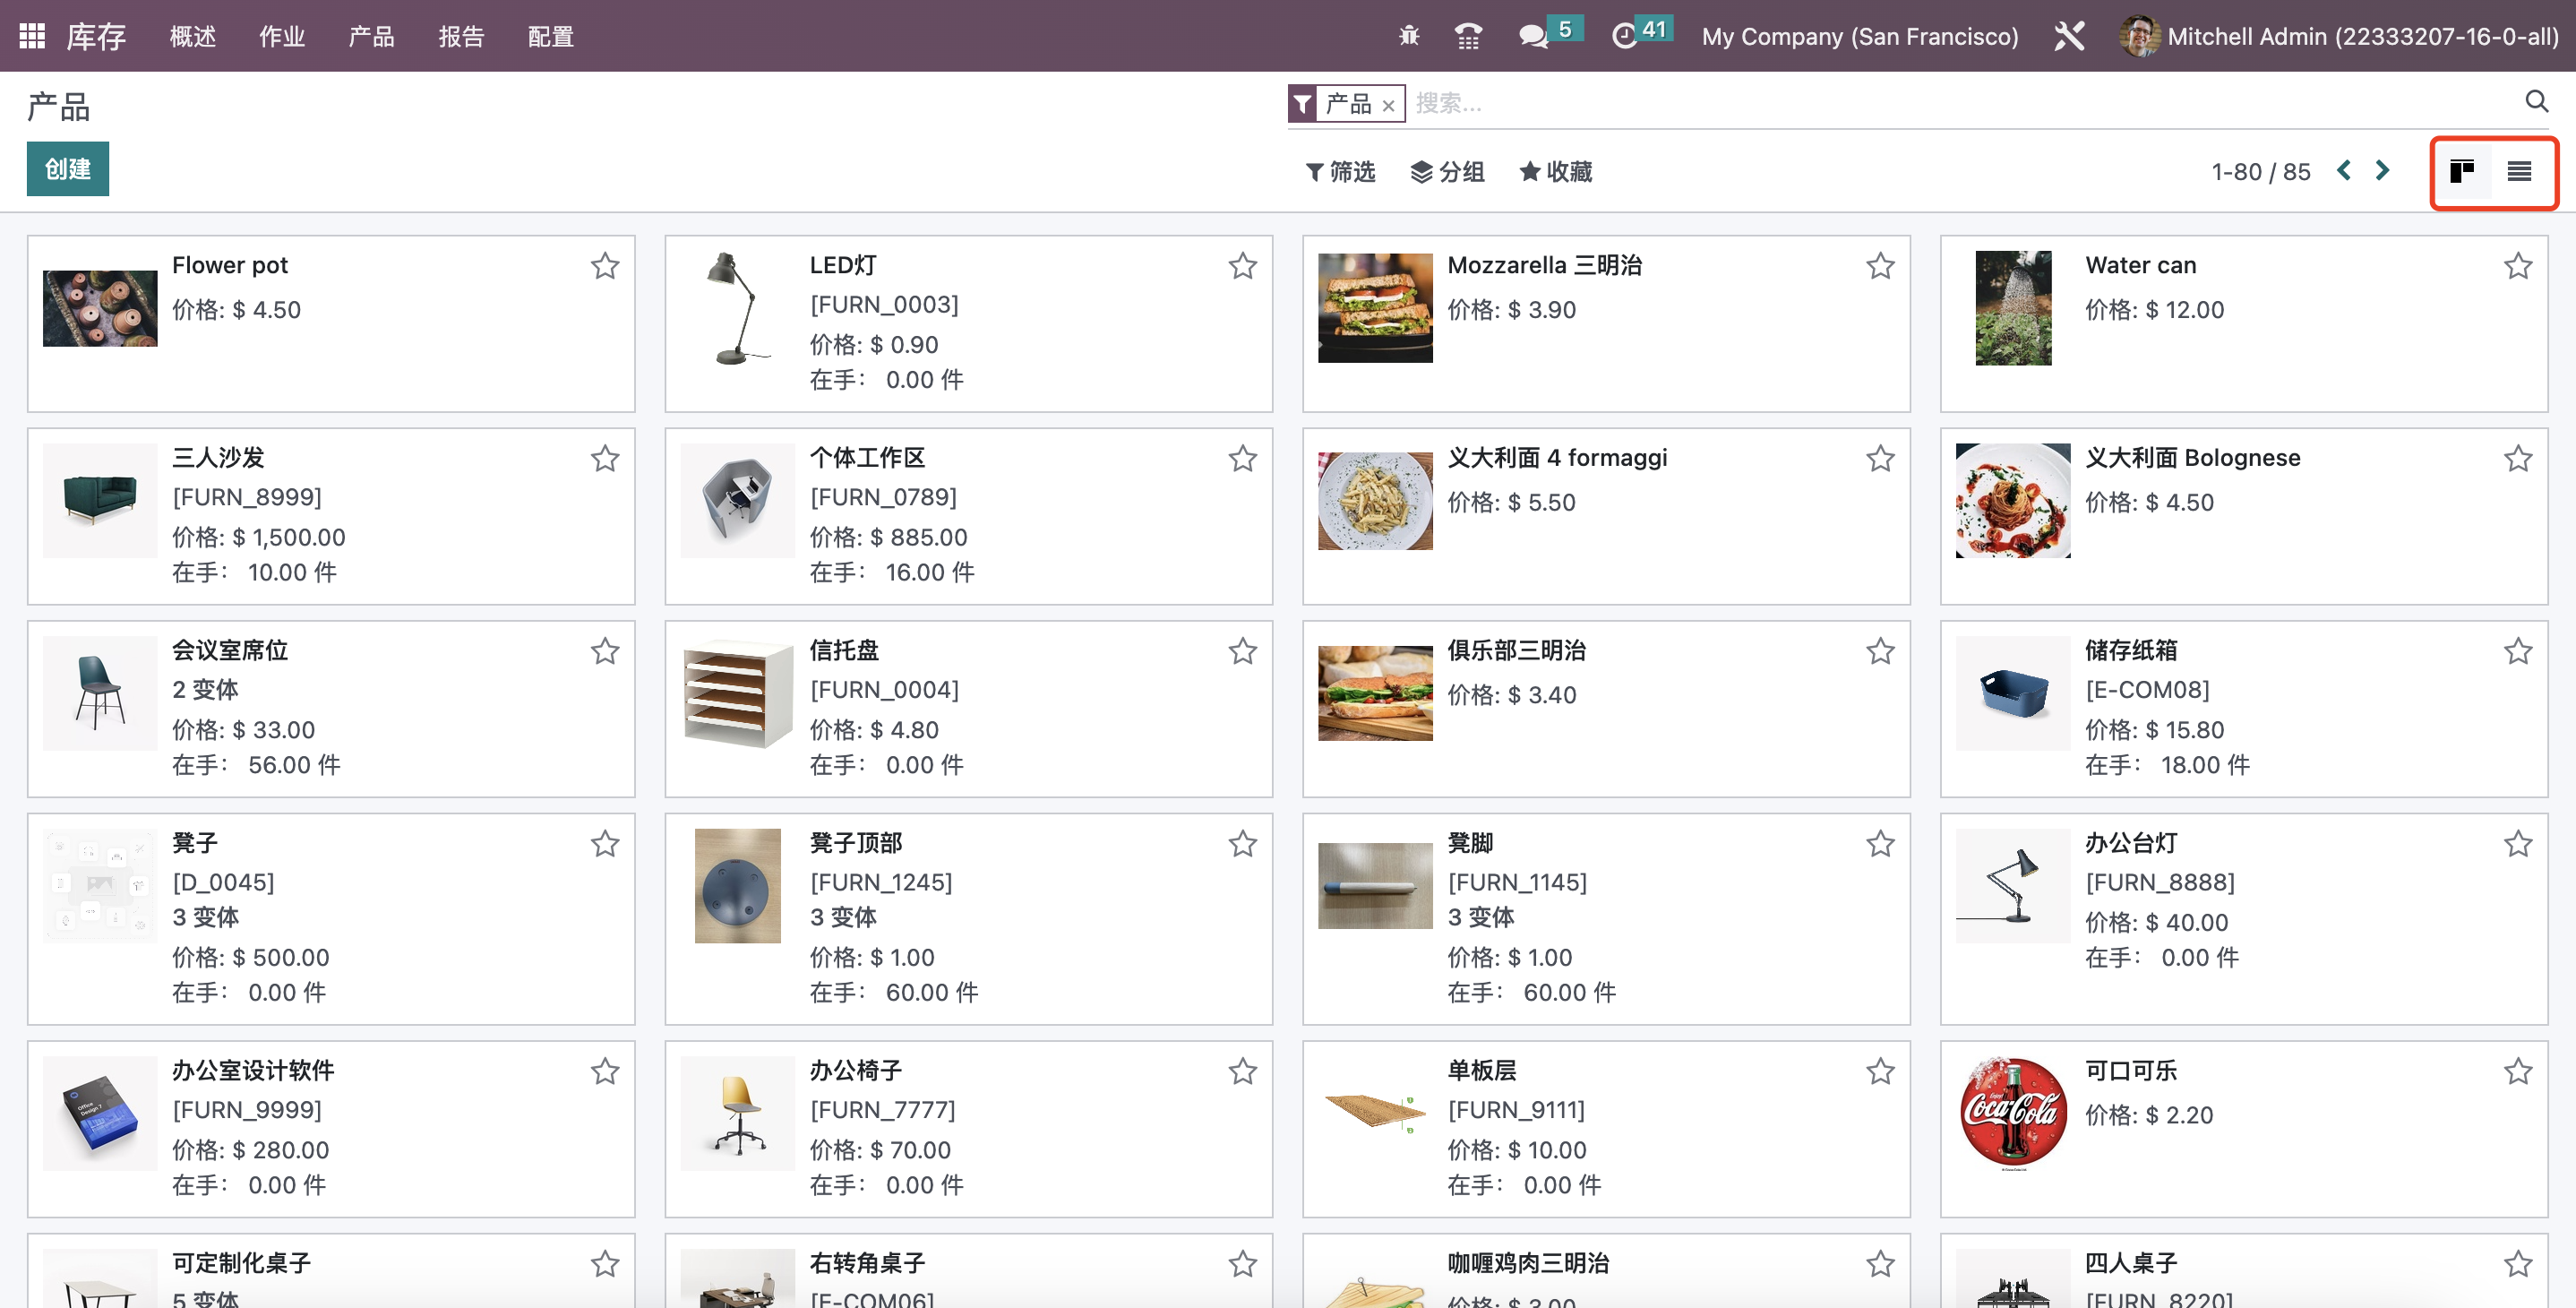This screenshot has height=1308, width=2576.
Task: Open the 配置 menu
Action: coord(551,37)
